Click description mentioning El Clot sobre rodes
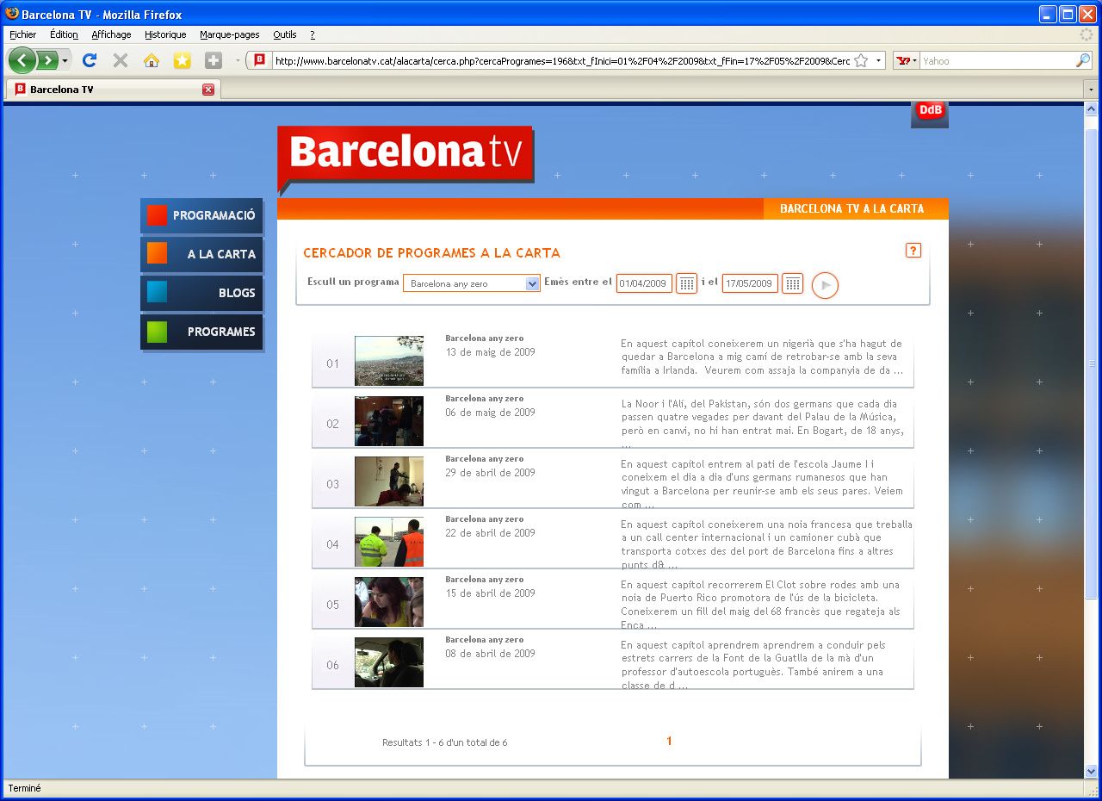 coord(761,605)
